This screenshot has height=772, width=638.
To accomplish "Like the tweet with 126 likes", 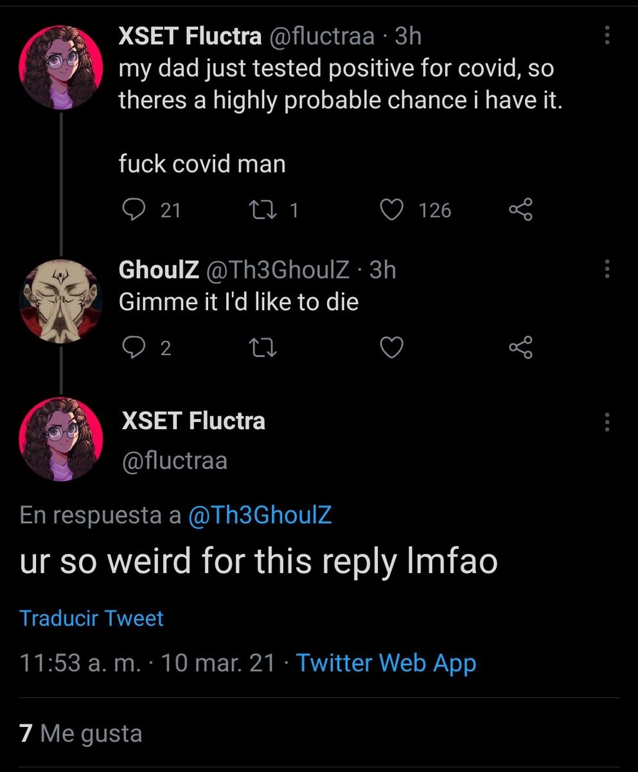I will point(392,210).
